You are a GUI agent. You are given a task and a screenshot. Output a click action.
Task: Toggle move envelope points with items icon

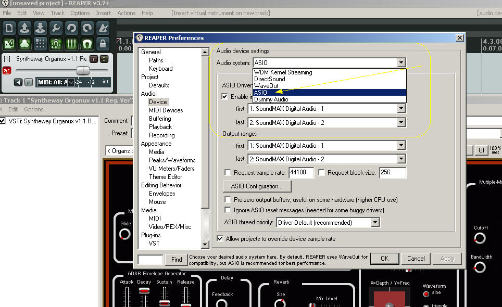56,44
